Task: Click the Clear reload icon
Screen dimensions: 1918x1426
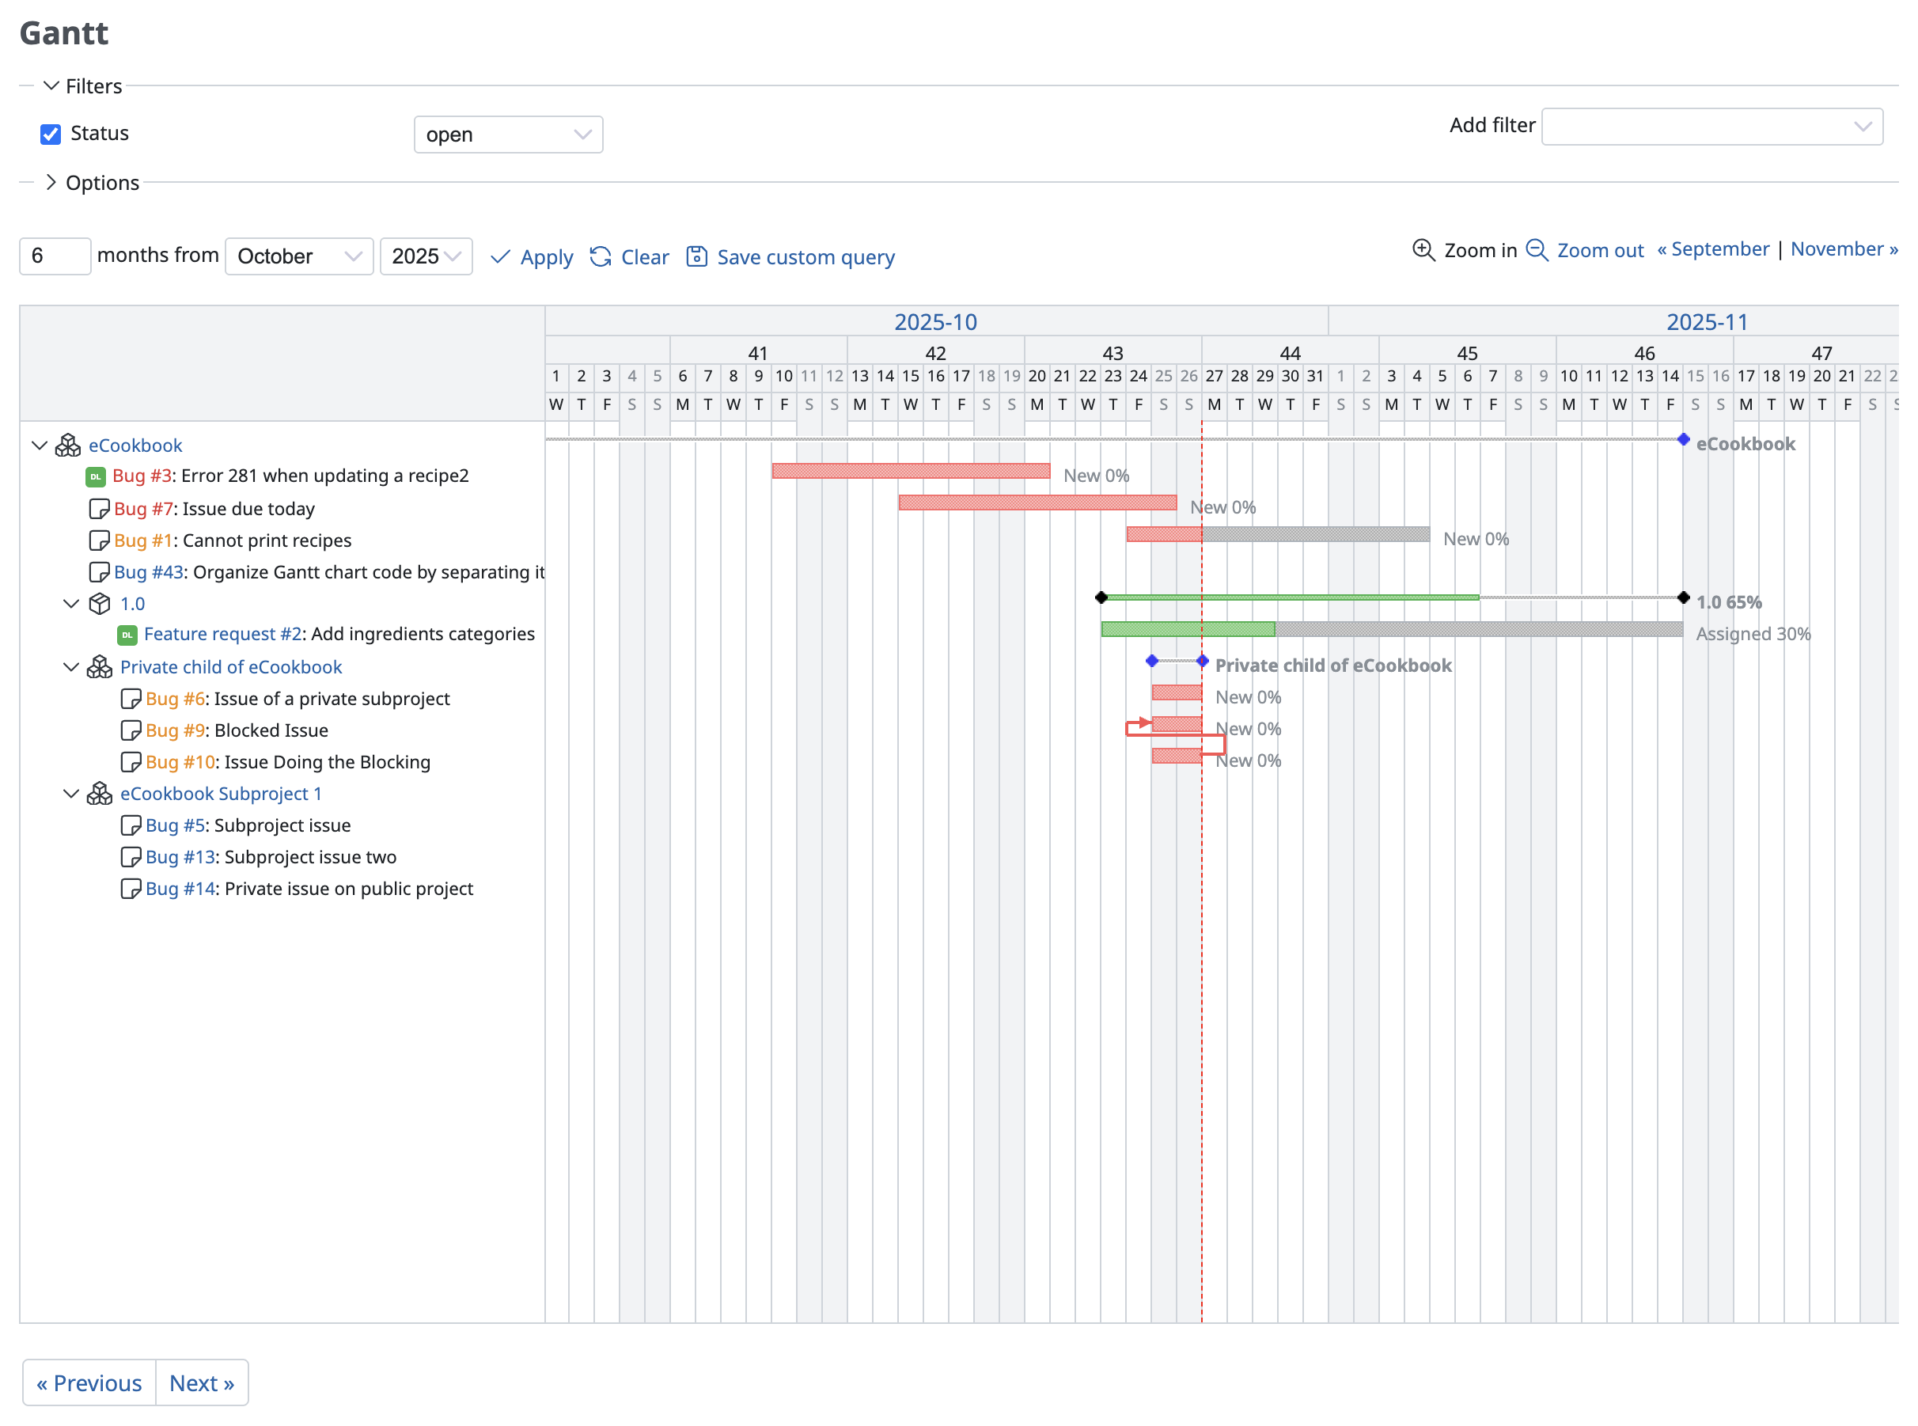Action: tap(601, 256)
